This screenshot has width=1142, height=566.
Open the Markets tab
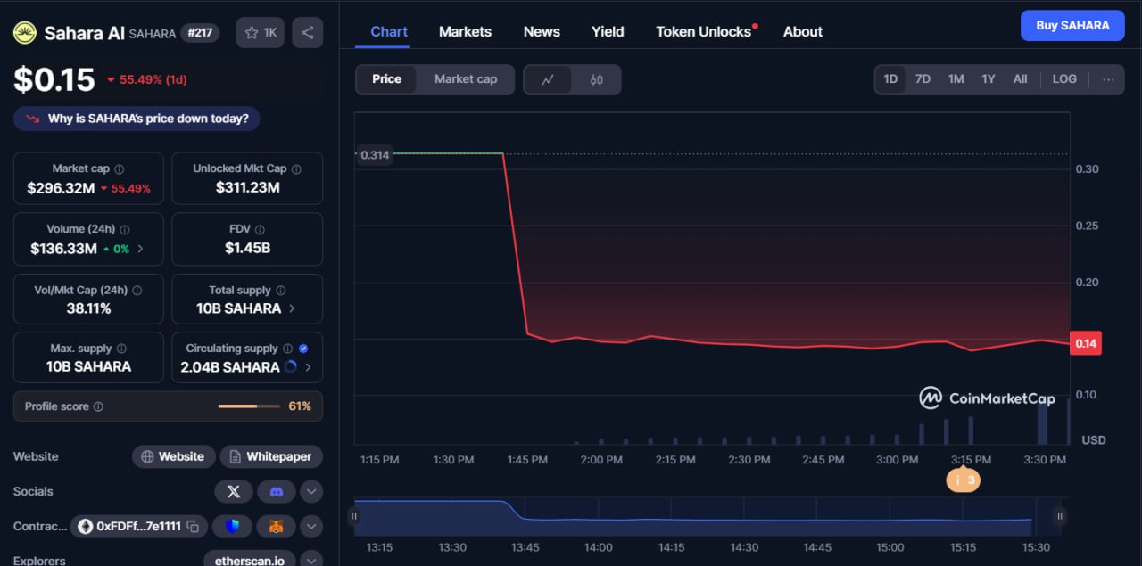pos(465,31)
